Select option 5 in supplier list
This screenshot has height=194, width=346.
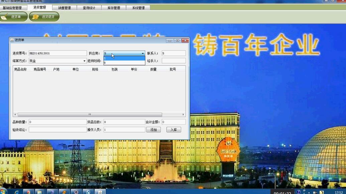click(x=124, y=58)
